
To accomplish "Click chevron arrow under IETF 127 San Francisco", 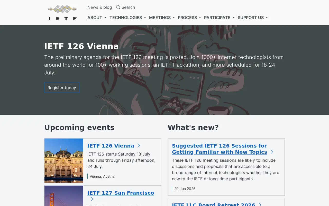I will tap(92, 199).
